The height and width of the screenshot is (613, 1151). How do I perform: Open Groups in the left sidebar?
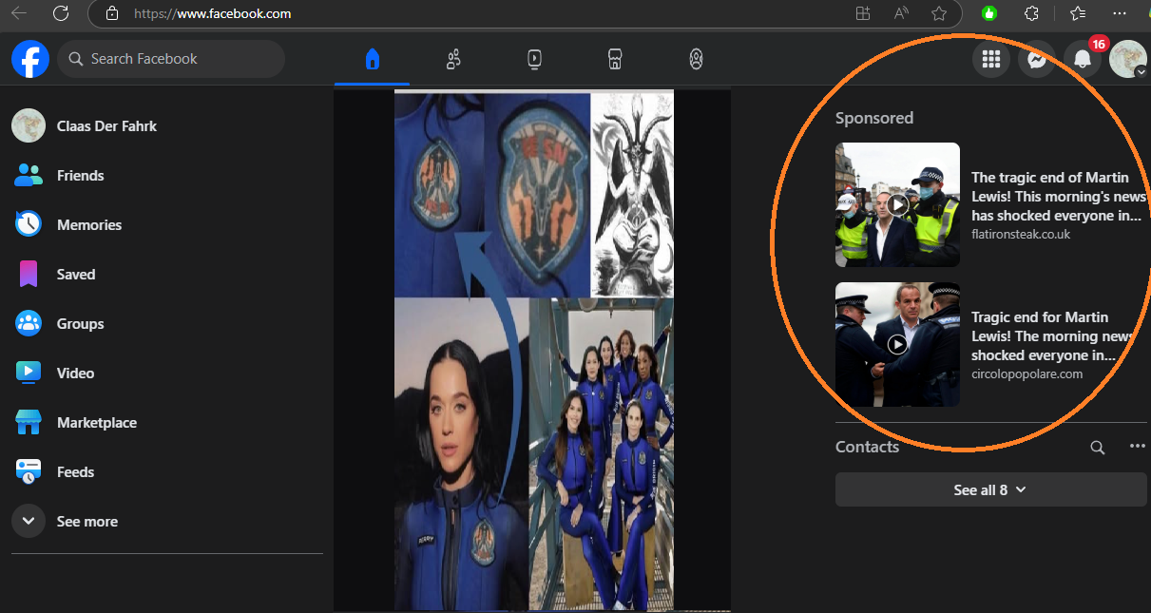[80, 323]
